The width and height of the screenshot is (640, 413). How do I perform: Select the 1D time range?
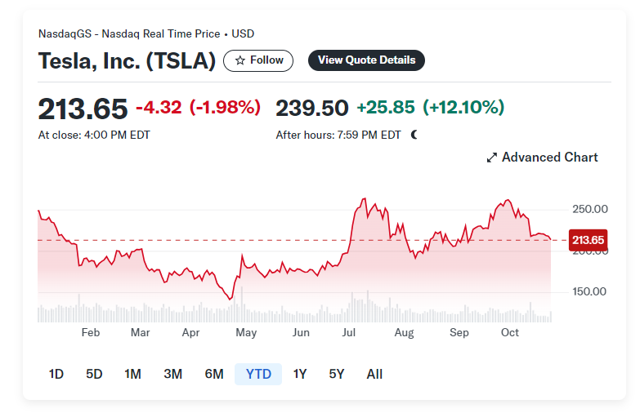[56, 375]
